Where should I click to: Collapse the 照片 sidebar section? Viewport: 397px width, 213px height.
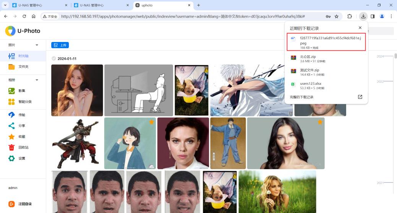[37, 45]
